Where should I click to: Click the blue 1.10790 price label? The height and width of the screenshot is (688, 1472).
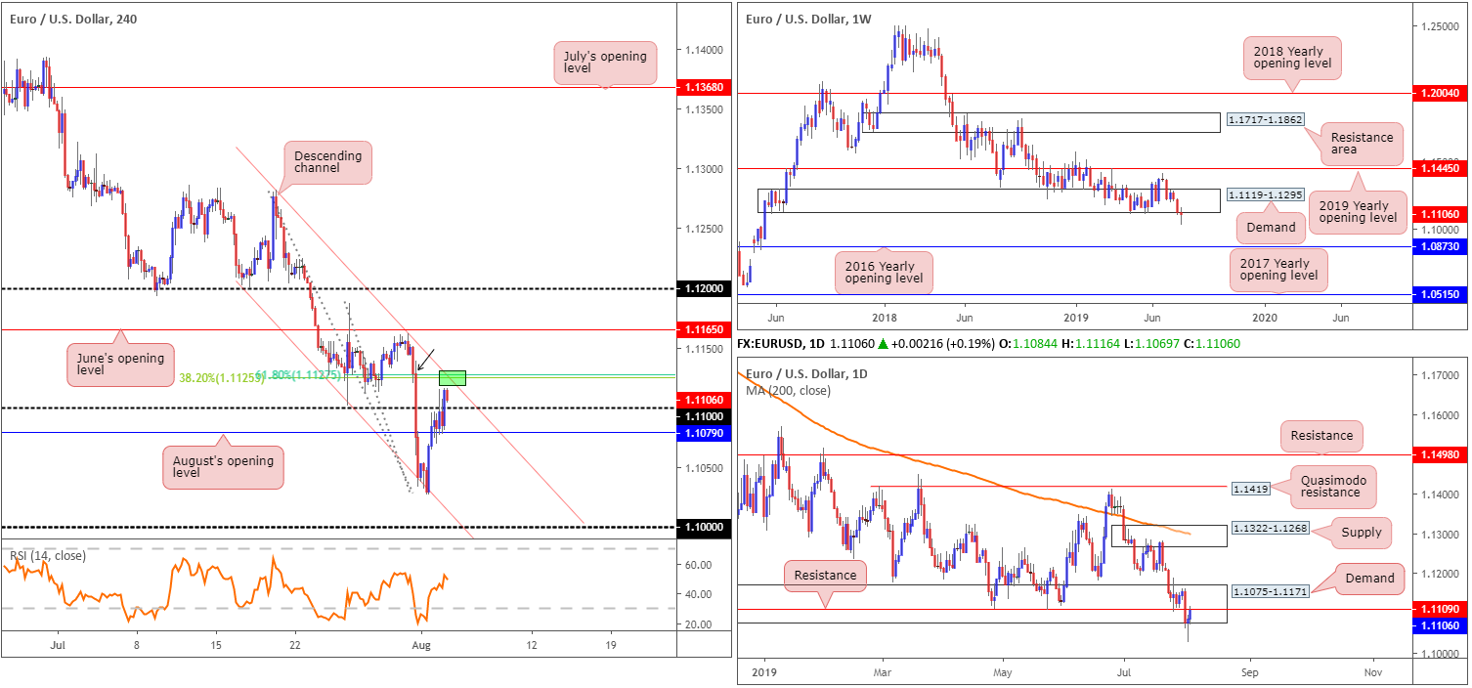704,432
